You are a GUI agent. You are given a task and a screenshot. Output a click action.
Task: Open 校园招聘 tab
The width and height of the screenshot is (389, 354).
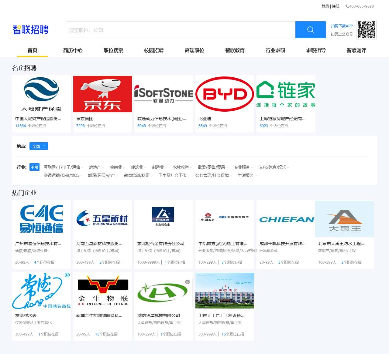tap(154, 50)
